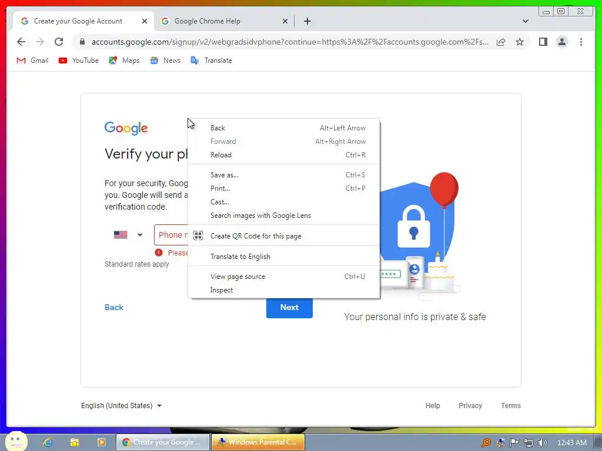Open the Help footer link
602x451 pixels.
pos(432,405)
